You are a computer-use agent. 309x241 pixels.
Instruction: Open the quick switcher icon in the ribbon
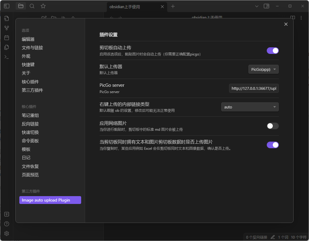[6, 18]
